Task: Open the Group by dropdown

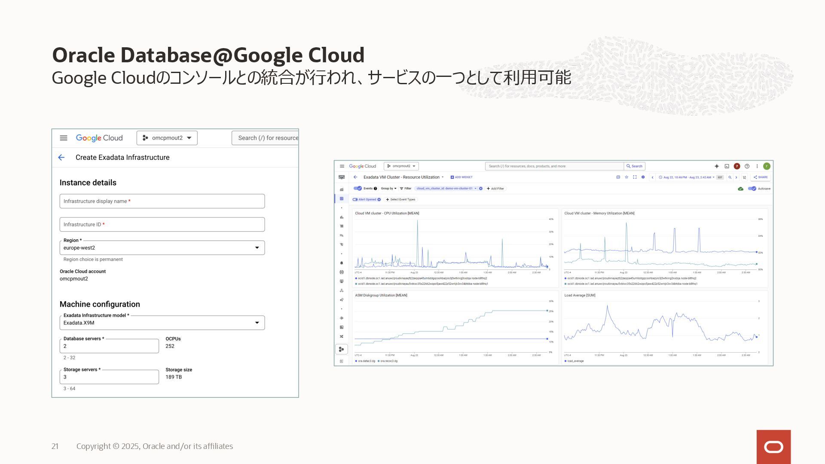Action: tap(388, 189)
